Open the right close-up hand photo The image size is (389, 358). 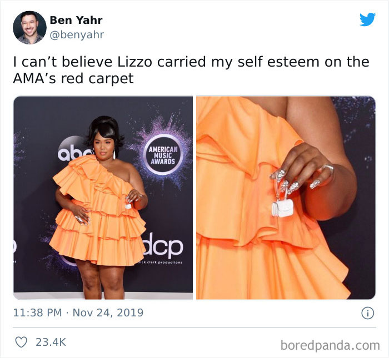click(286, 198)
